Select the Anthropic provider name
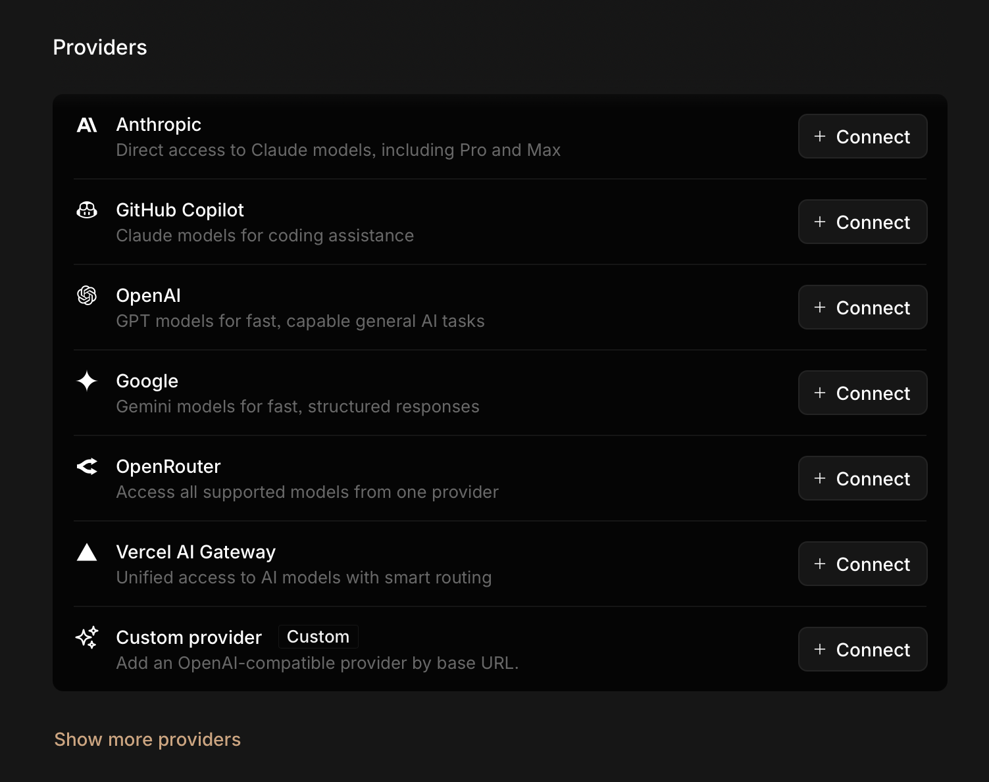This screenshot has height=782, width=989. tap(159, 124)
